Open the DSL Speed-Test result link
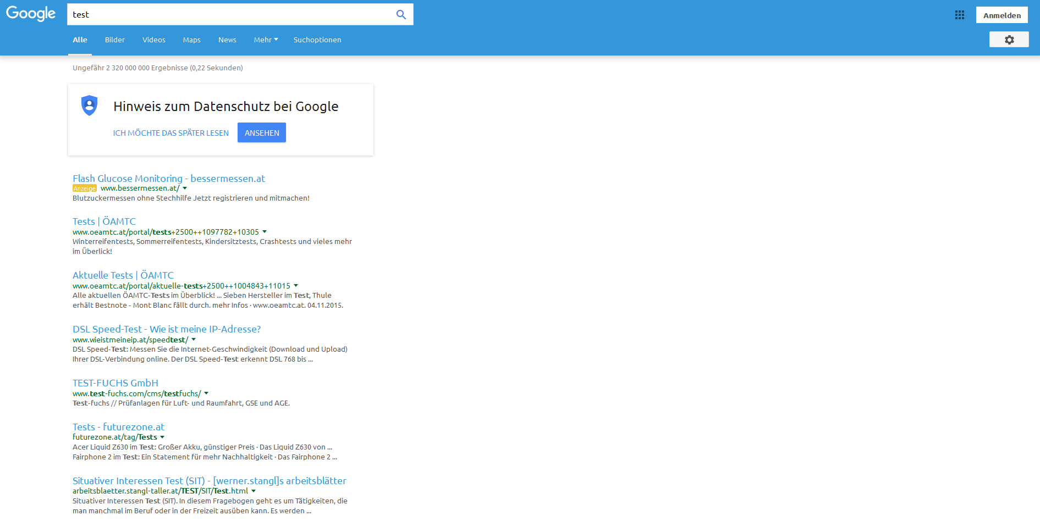 [167, 329]
